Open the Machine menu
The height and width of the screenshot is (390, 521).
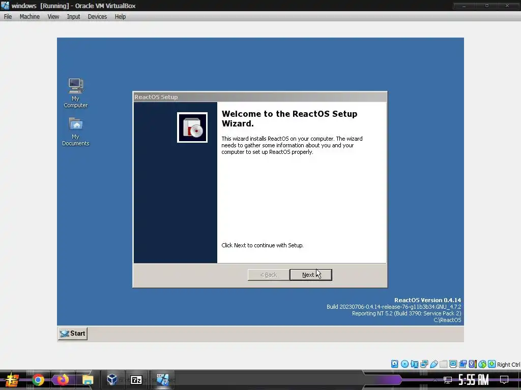click(30, 17)
